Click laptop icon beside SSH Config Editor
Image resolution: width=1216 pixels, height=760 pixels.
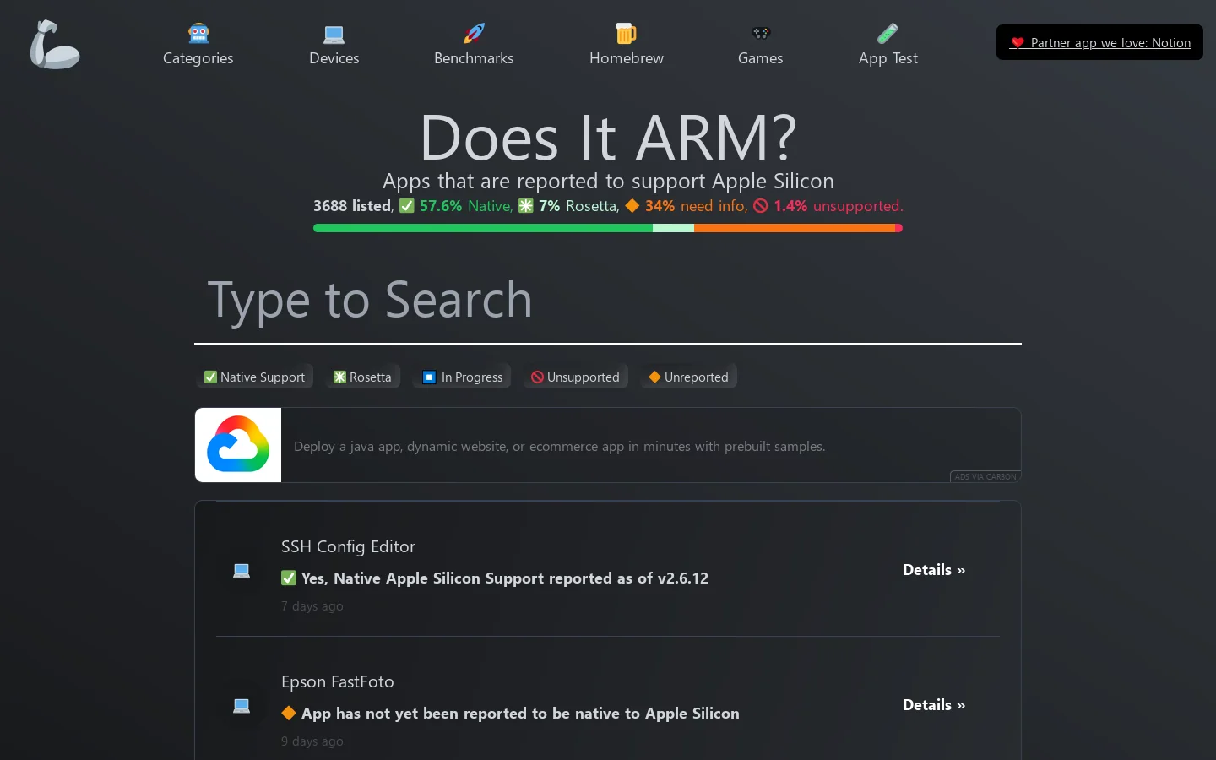tap(242, 571)
